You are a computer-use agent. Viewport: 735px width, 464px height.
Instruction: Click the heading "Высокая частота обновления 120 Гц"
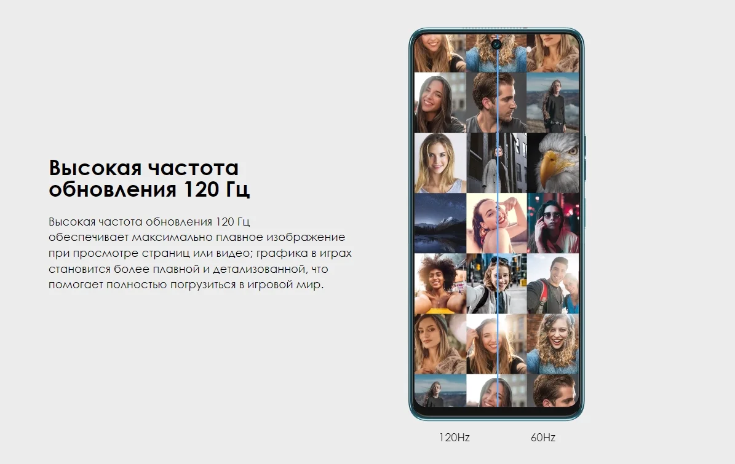149,178
